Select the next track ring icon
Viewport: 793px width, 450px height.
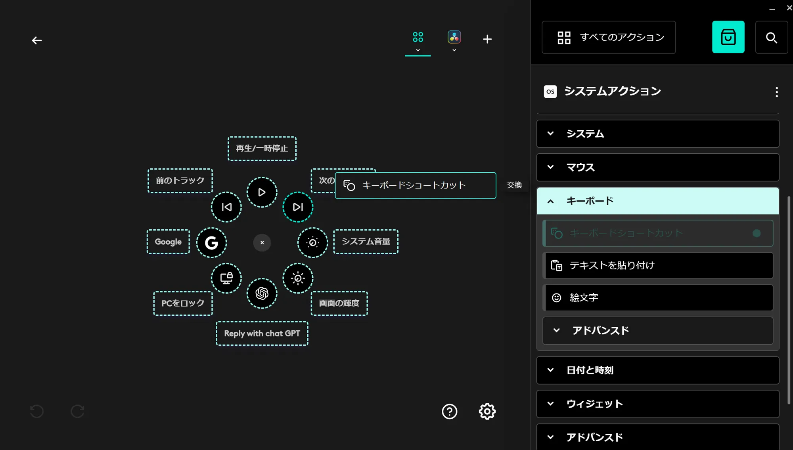298,207
